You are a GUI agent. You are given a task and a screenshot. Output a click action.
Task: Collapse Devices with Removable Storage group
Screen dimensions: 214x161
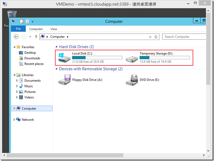[x=57, y=69]
